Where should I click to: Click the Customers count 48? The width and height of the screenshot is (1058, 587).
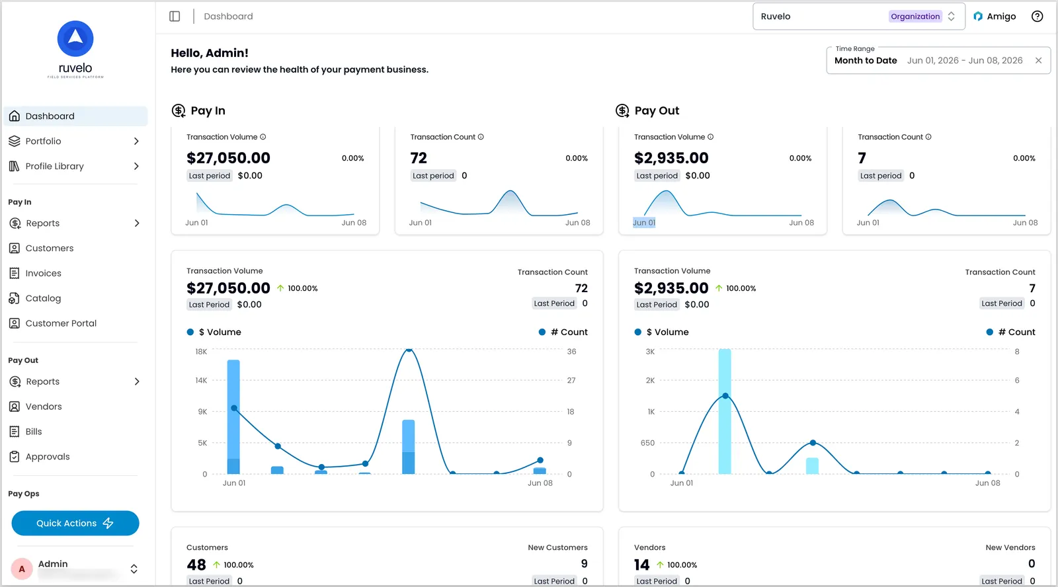pos(196,565)
